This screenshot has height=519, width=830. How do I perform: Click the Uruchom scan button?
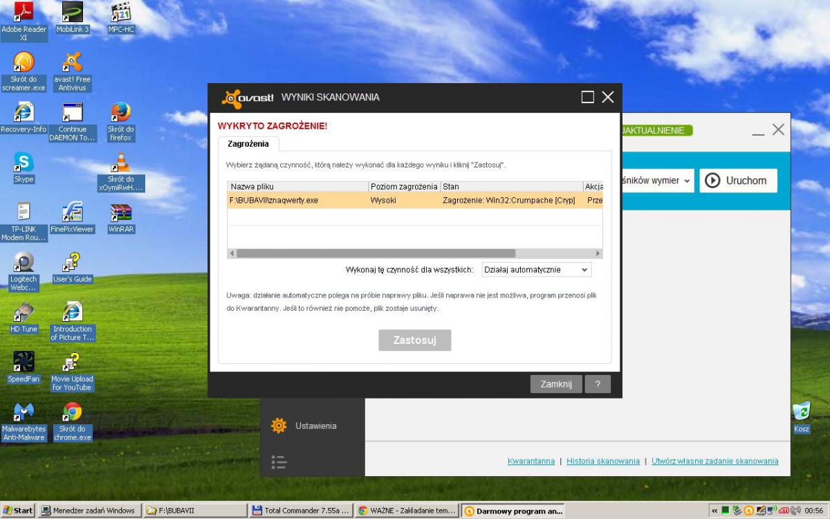pos(737,181)
